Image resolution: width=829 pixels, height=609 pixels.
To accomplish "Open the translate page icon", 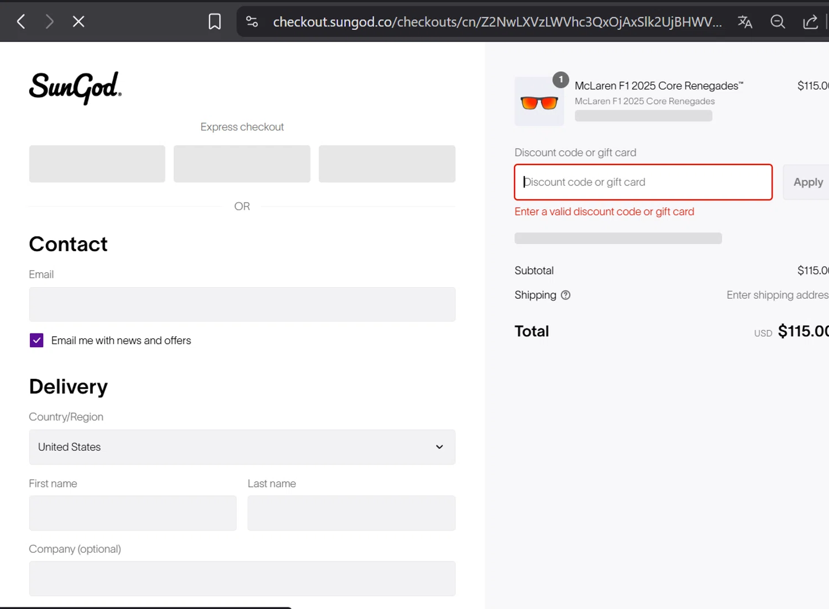I will (745, 22).
